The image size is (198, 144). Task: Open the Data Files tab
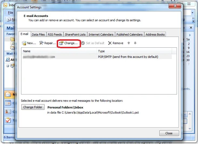coord(38,34)
